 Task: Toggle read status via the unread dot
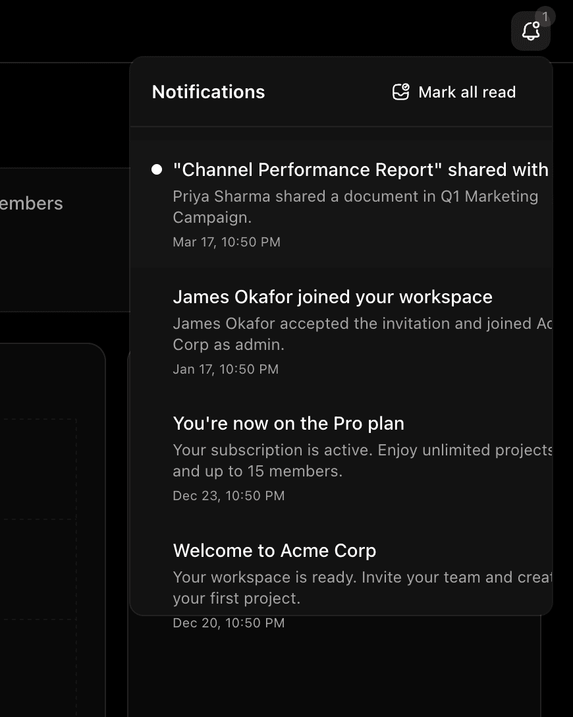(155, 169)
